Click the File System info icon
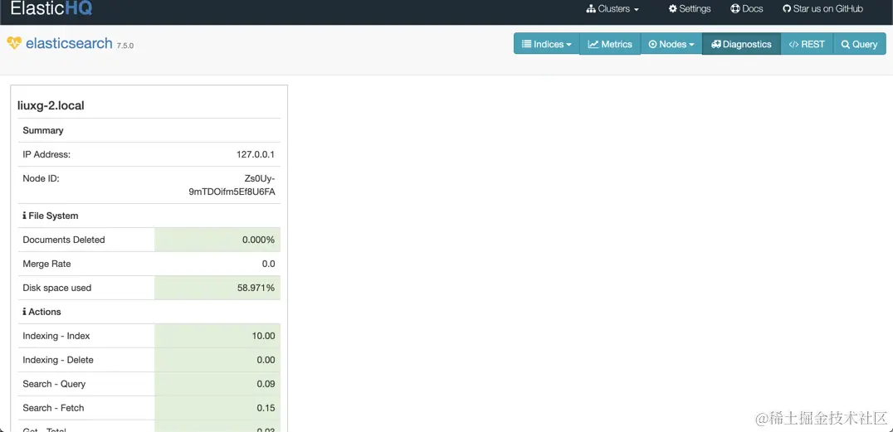The height and width of the screenshot is (432, 893). pos(25,216)
